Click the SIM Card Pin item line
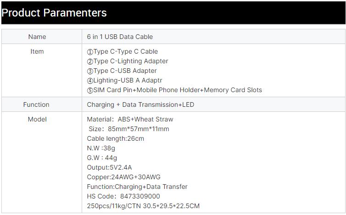This screenshot has height=215, width=346. pos(174,90)
